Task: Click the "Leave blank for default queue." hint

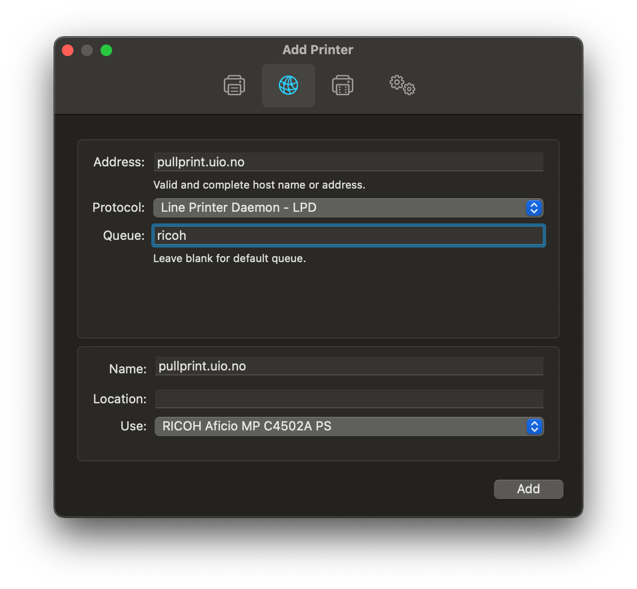Action: click(230, 258)
